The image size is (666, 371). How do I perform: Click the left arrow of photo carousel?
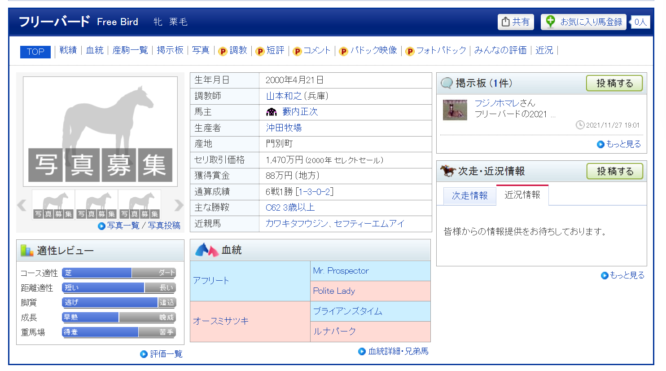pos(22,205)
